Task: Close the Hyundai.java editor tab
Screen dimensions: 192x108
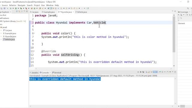Action: coord(73,12)
